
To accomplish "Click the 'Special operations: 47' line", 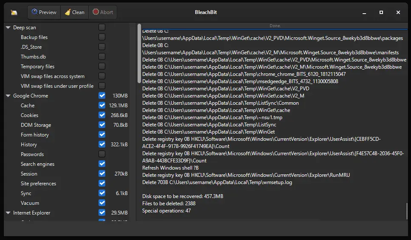I will coord(166,211).
